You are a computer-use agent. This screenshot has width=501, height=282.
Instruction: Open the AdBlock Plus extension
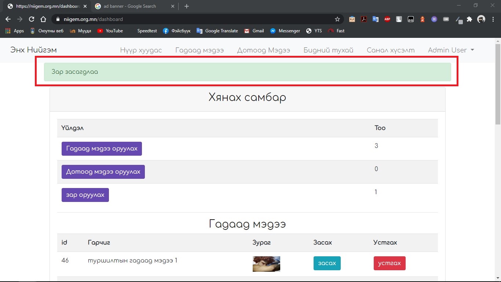coord(387,19)
